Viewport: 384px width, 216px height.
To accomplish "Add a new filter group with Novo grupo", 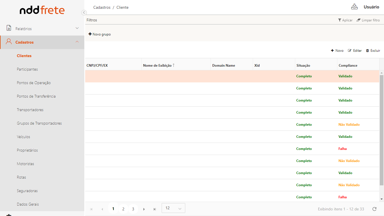I will 100,34.
